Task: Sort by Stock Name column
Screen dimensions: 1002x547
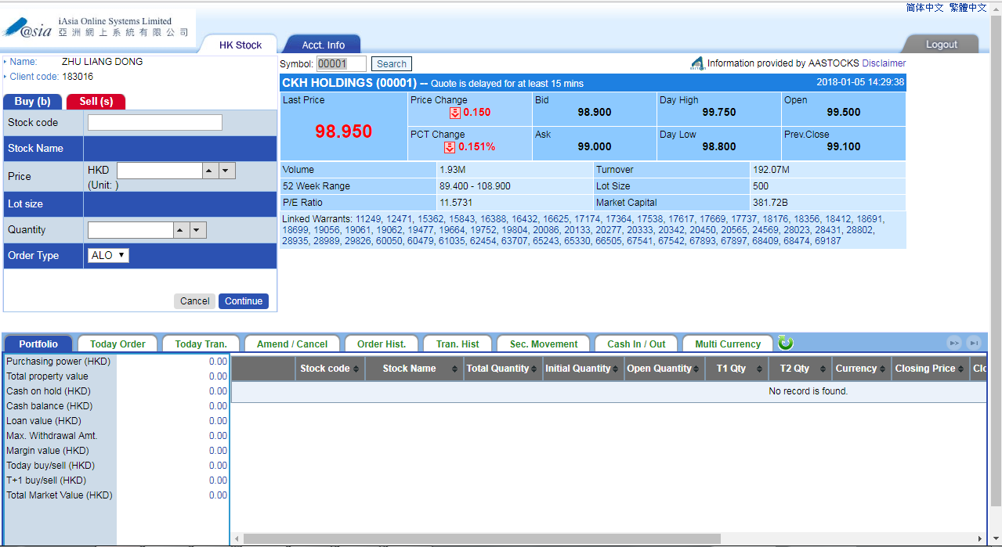Action: click(x=414, y=369)
